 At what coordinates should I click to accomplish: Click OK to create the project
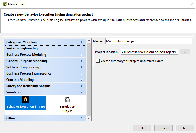142,128
